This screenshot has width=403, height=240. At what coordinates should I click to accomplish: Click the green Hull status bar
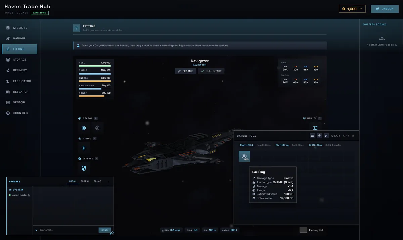(95, 66)
